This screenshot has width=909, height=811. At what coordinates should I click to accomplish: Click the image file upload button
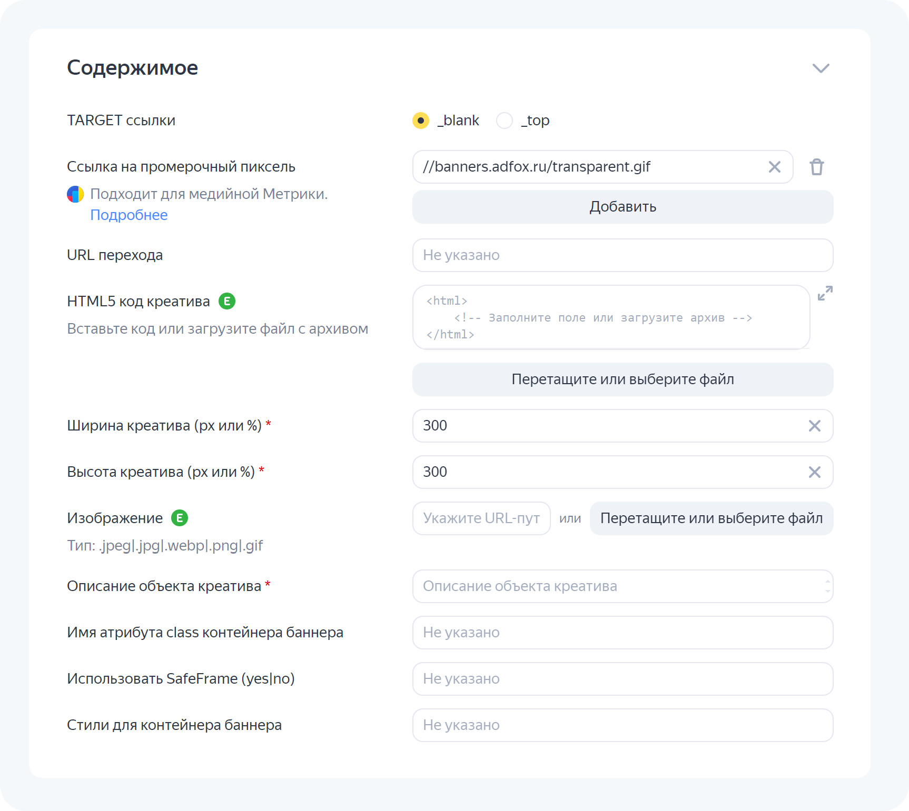711,518
